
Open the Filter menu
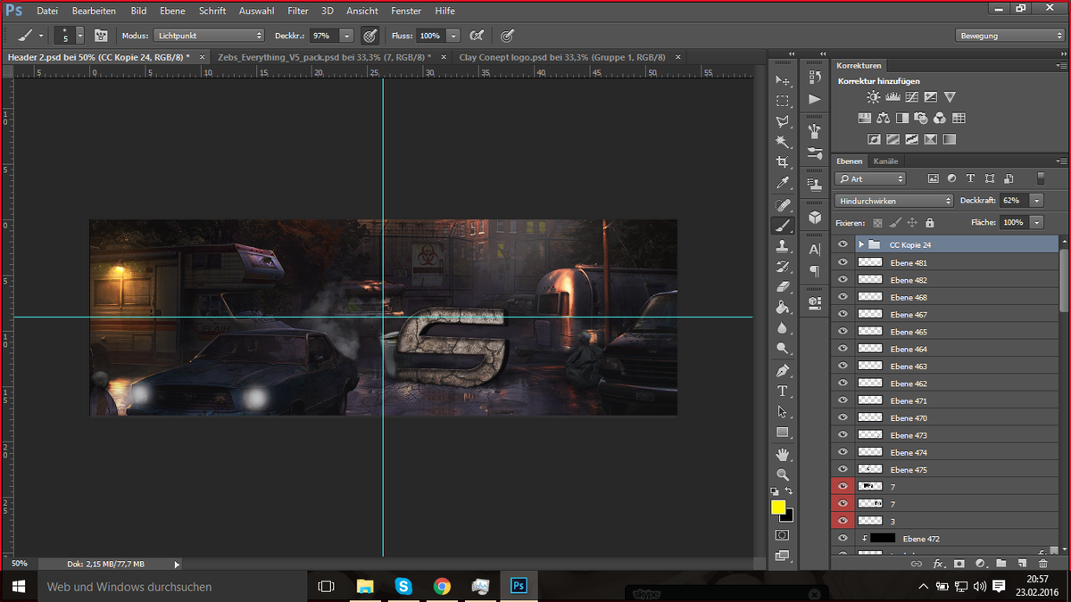coord(298,11)
